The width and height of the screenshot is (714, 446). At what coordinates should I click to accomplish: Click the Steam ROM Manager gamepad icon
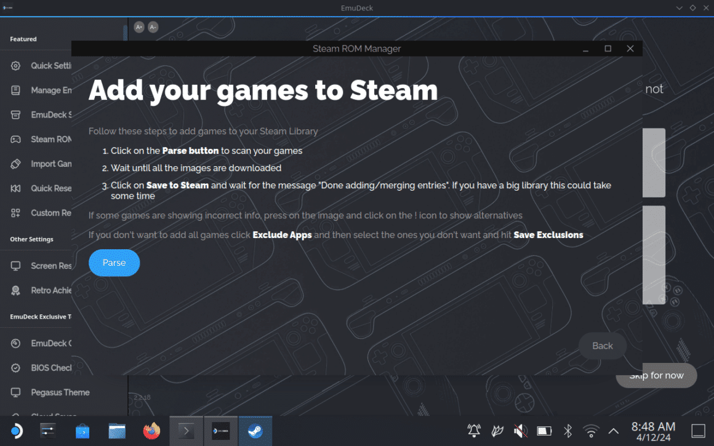pos(15,139)
